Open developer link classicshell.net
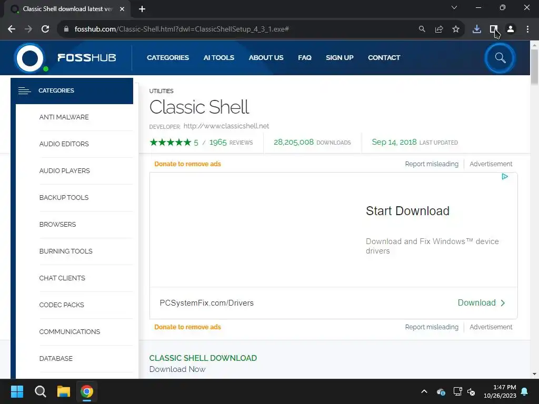Screen dimensions: 539x404 click(226, 126)
